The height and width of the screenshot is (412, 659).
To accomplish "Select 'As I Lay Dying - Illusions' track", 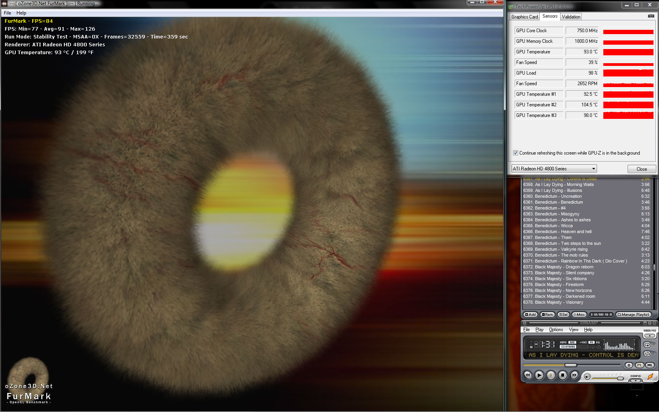I will pyautogui.click(x=586, y=190).
